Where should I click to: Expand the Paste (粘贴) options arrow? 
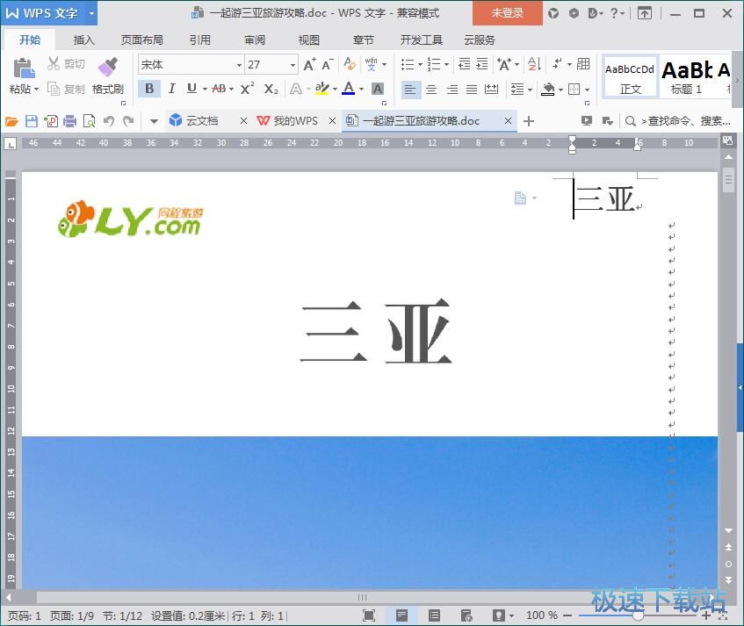pos(36,90)
